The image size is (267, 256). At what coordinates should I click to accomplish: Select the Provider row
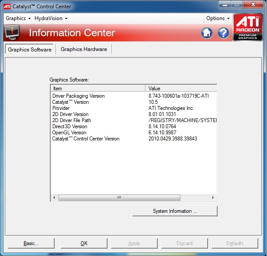(134, 108)
